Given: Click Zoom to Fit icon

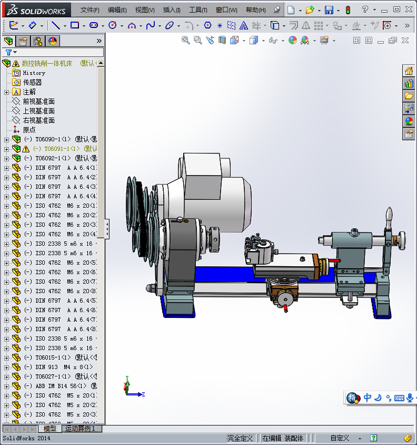Looking at the screenshot, I should click(186, 40).
